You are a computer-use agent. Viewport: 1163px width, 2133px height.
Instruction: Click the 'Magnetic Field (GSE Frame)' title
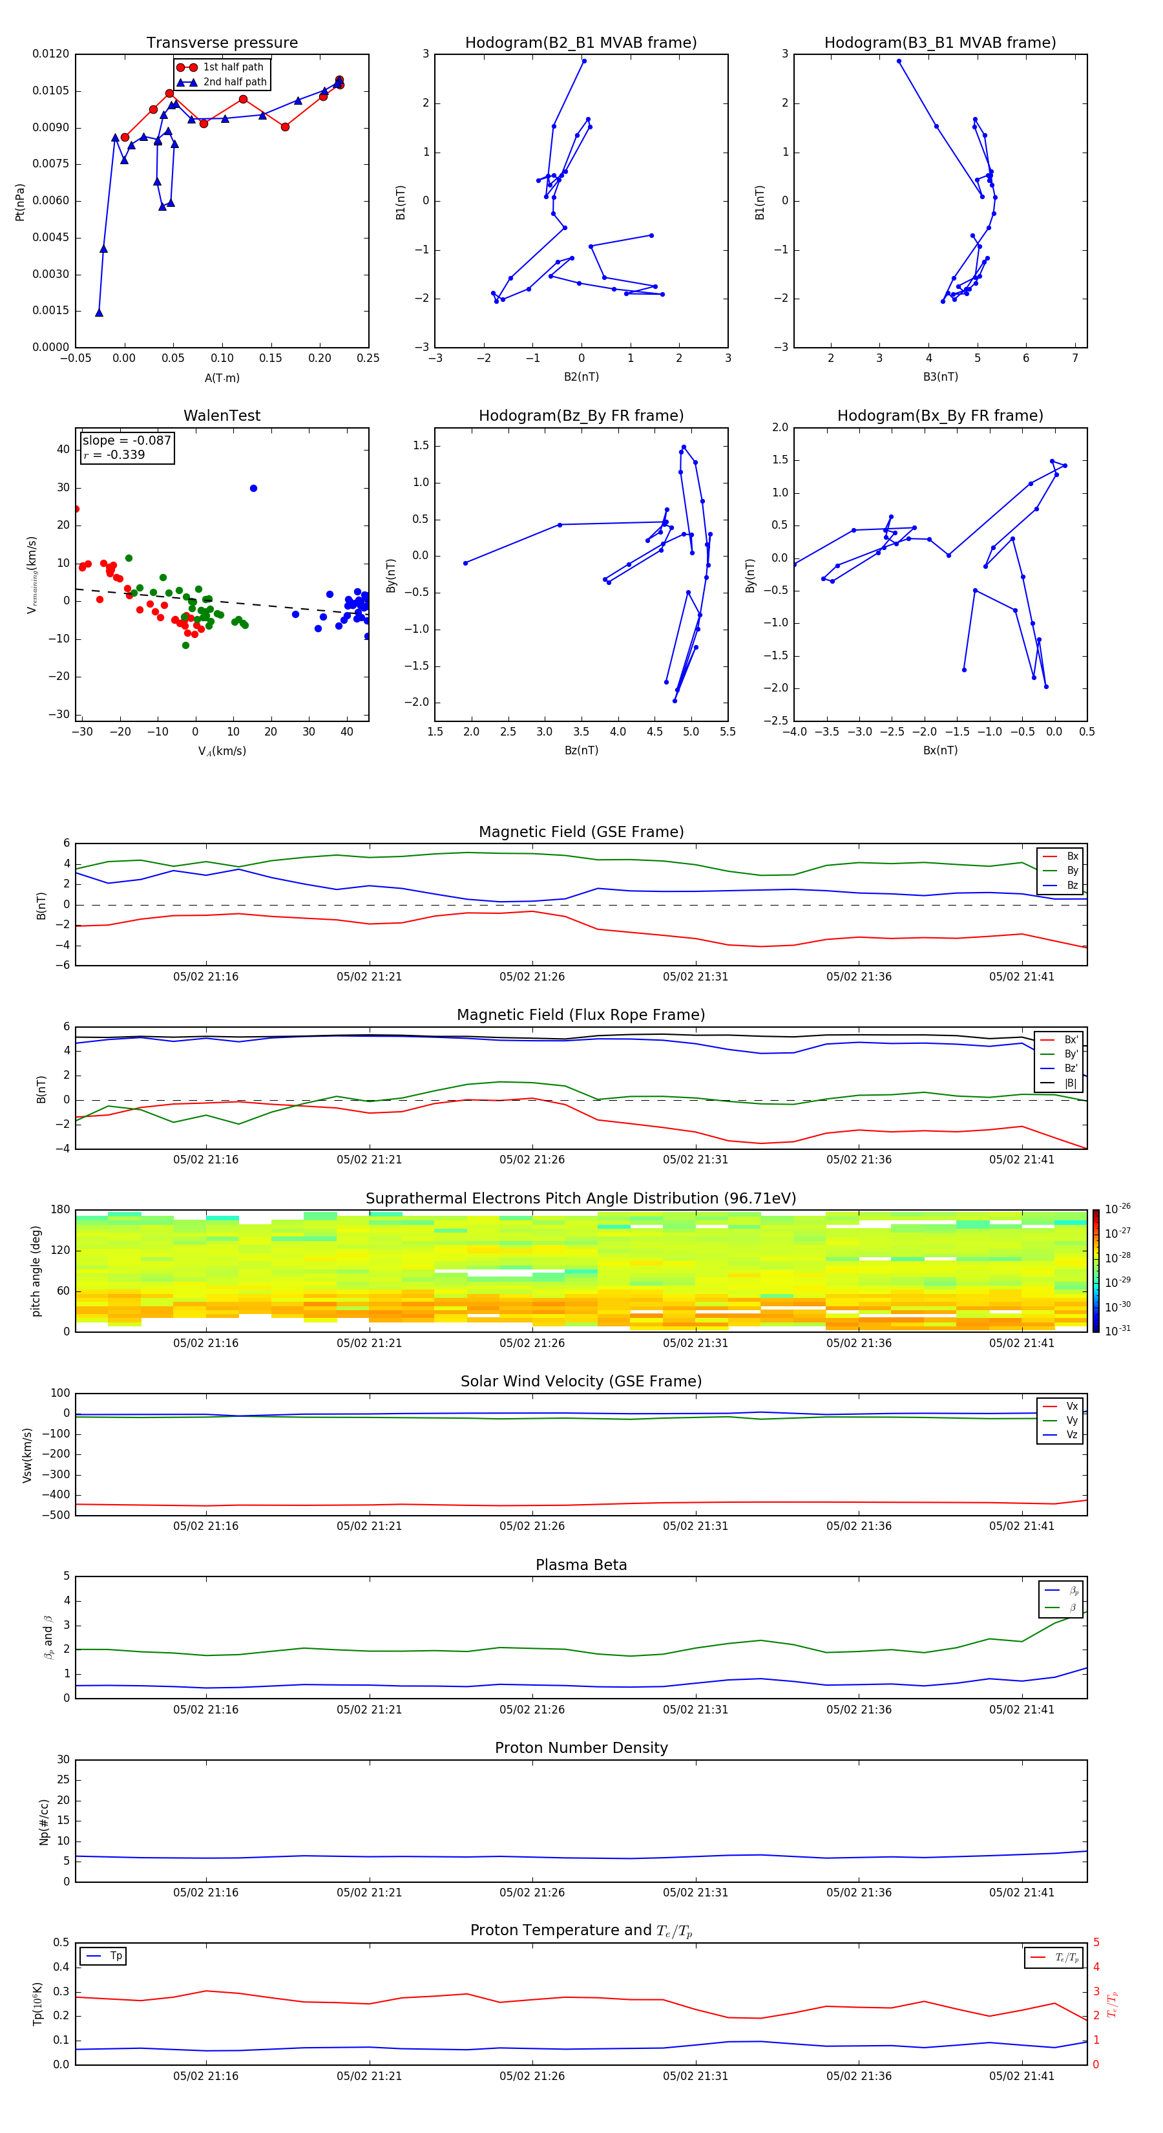[581, 832]
